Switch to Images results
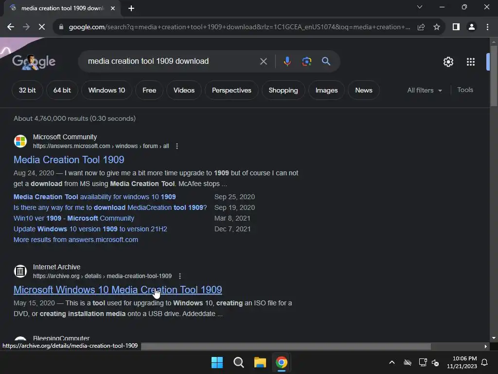 (x=326, y=90)
